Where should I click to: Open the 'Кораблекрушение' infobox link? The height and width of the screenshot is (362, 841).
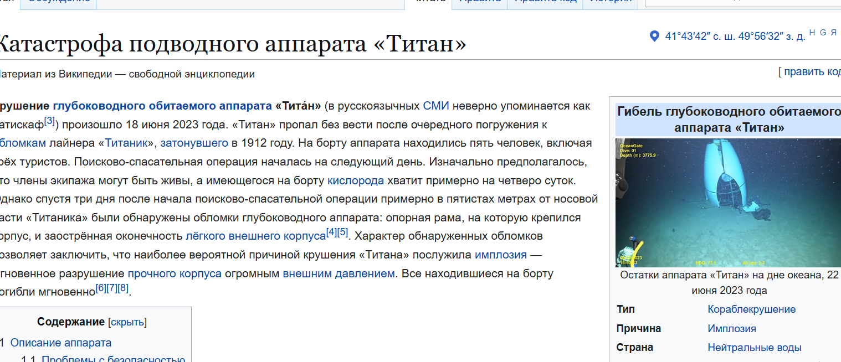(x=752, y=309)
